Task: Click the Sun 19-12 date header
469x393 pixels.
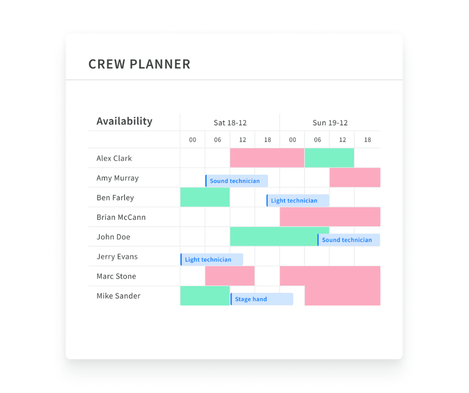Action: pos(330,123)
